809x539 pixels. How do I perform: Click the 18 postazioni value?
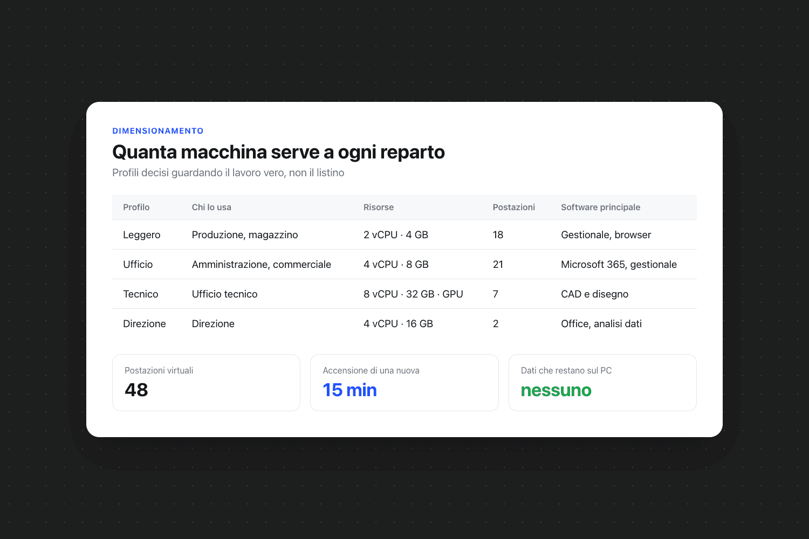coord(498,234)
